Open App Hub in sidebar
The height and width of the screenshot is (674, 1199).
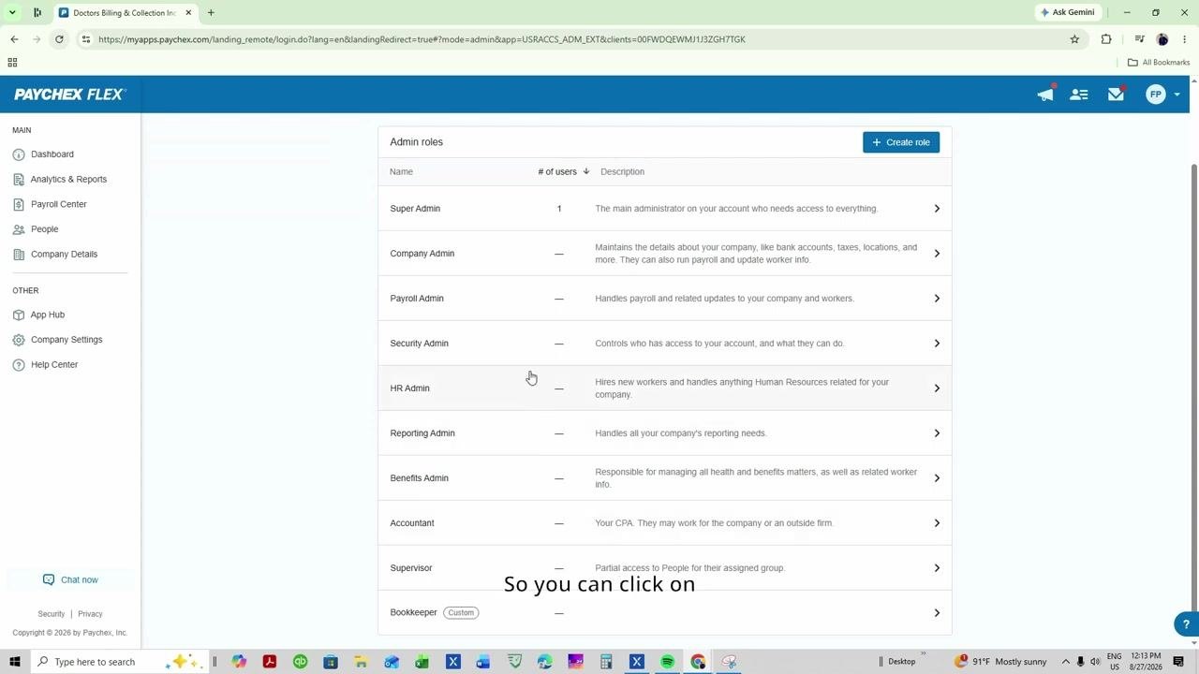point(47,315)
